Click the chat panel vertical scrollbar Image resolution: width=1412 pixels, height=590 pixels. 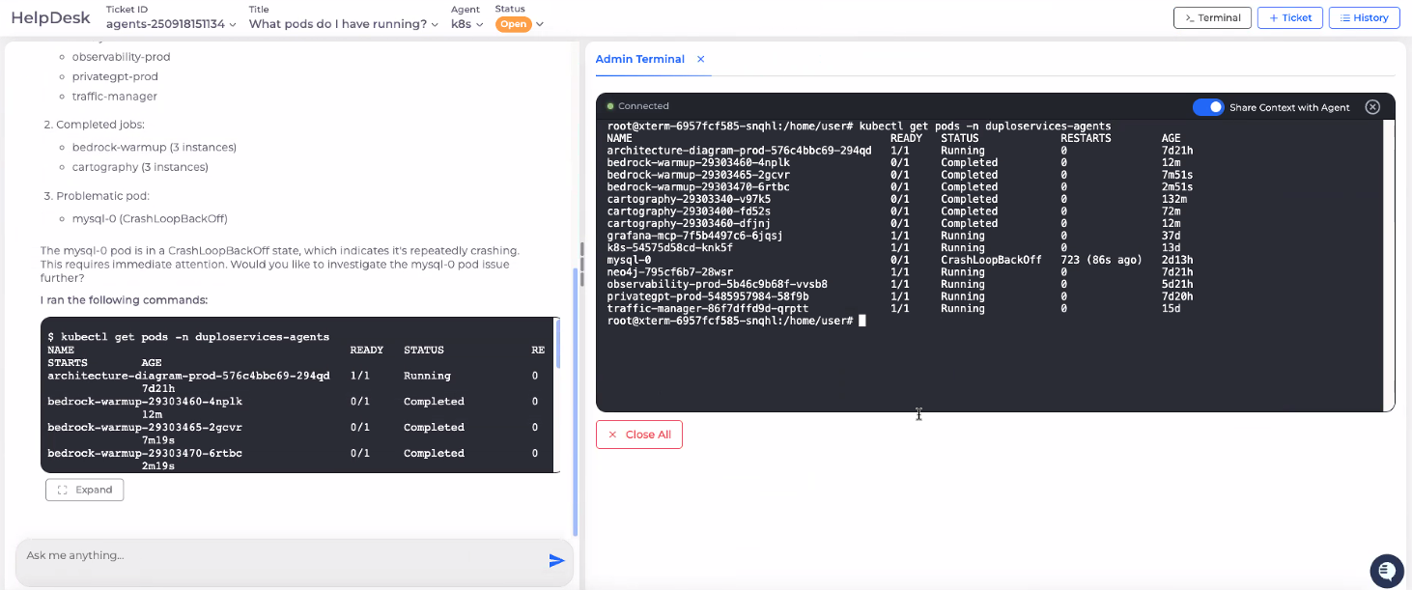coord(576,386)
